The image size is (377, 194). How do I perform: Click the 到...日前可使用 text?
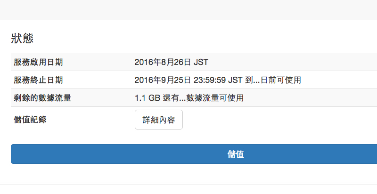pos(273,80)
